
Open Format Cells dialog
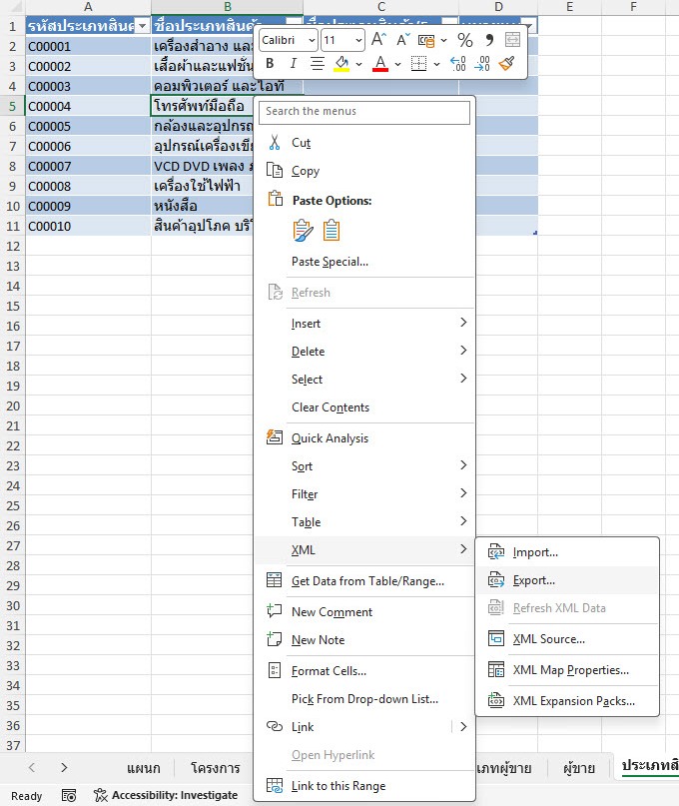(x=364, y=671)
